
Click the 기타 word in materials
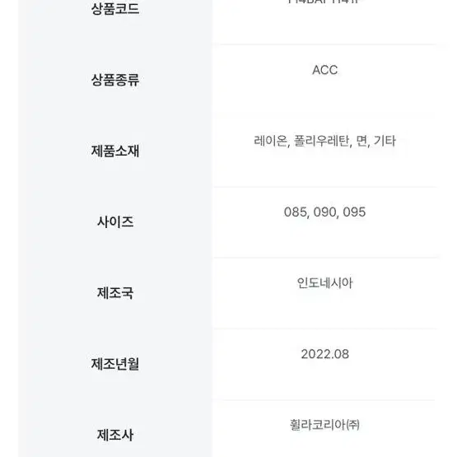pyautogui.click(x=385, y=141)
